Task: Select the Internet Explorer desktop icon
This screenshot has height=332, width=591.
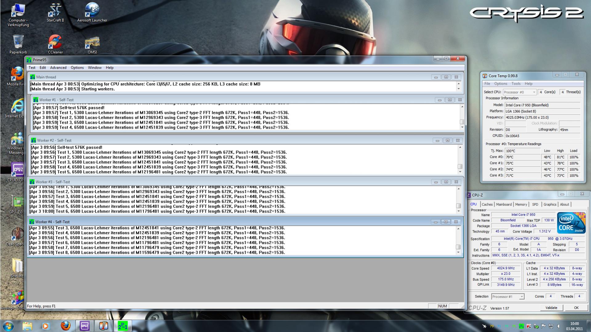Action: pyautogui.click(x=15, y=109)
